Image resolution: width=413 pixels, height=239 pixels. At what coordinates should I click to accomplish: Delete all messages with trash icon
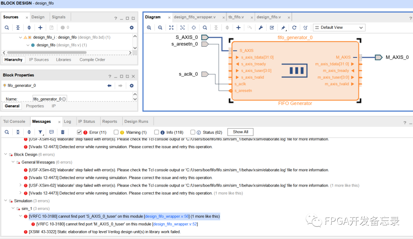point(63,132)
